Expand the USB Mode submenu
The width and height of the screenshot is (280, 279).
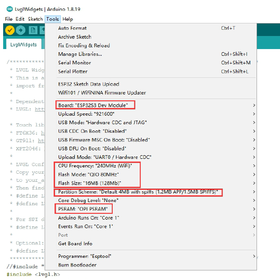(x=151, y=122)
